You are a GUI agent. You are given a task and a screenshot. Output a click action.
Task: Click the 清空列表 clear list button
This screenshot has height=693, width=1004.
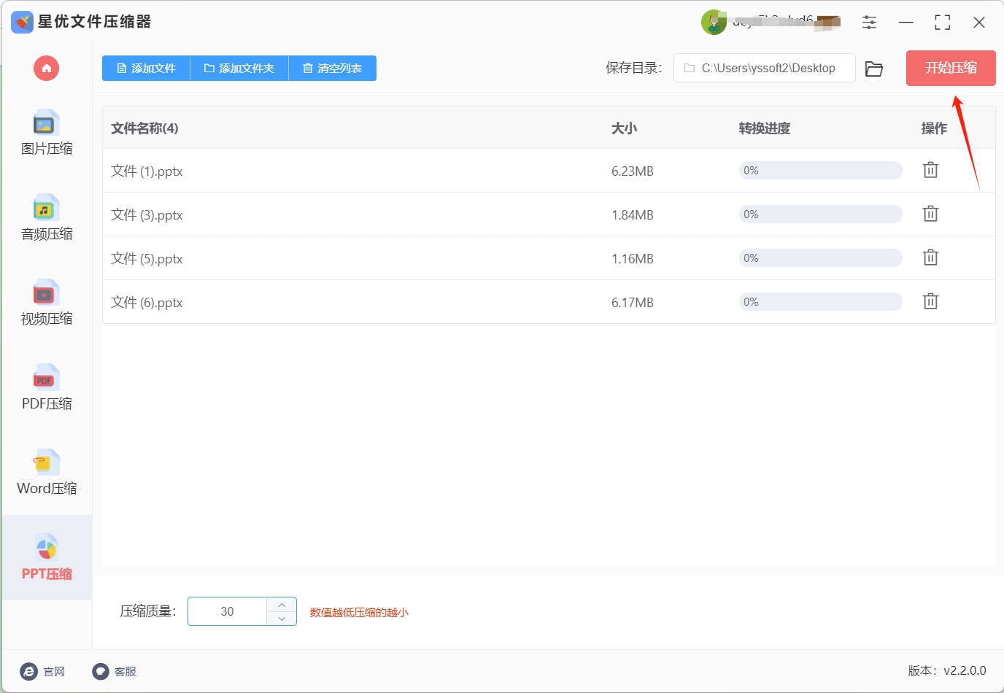333,69
